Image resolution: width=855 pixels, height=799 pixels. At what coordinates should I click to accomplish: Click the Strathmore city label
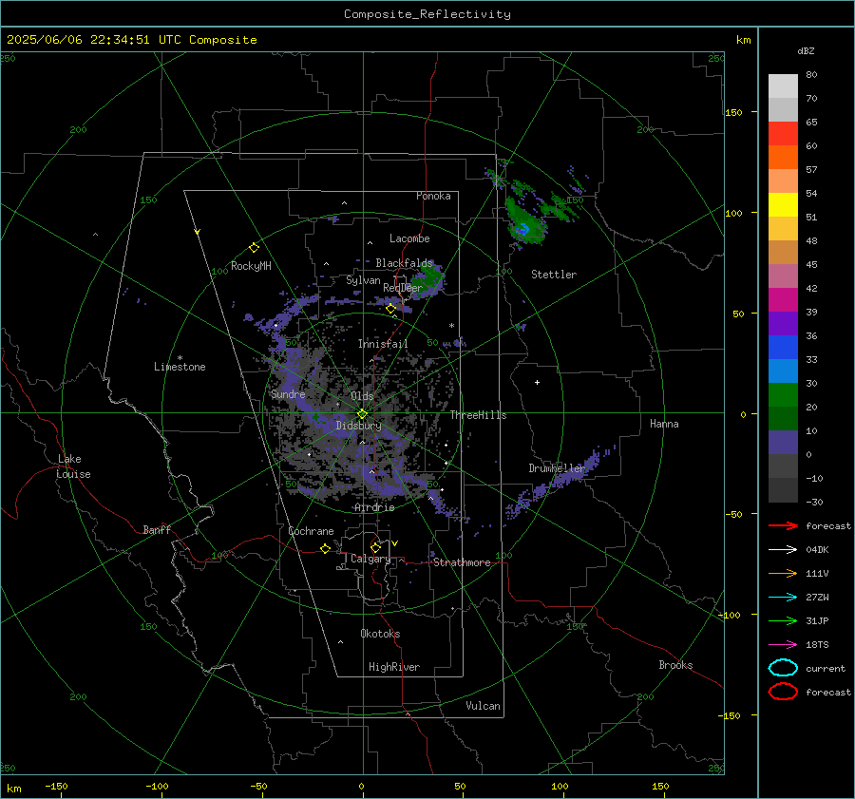(462, 562)
